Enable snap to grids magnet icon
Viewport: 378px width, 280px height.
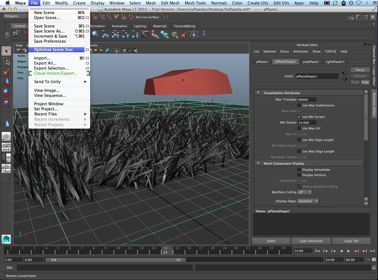(95, 17)
